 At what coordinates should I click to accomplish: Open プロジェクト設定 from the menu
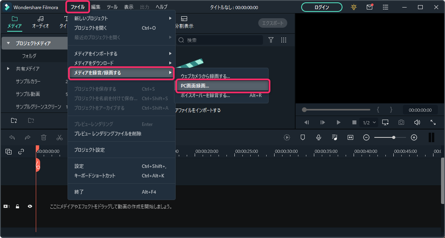[x=122, y=150]
